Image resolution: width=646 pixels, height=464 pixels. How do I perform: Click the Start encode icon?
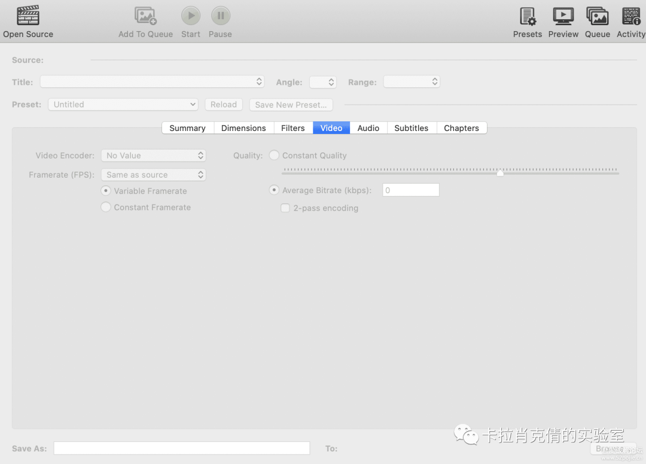(x=190, y=15)
